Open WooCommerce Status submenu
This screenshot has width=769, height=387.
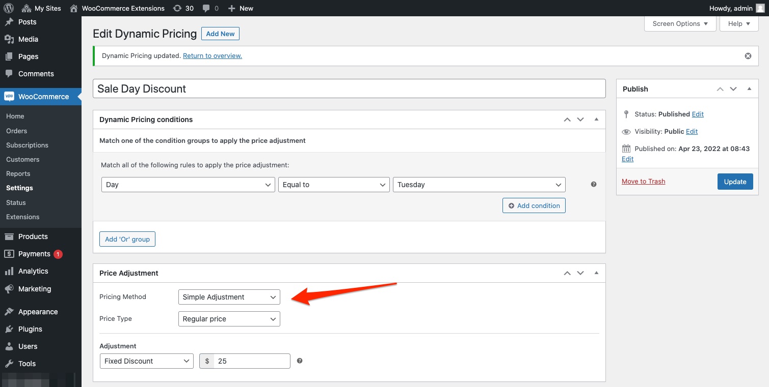(x=16, y=202)
